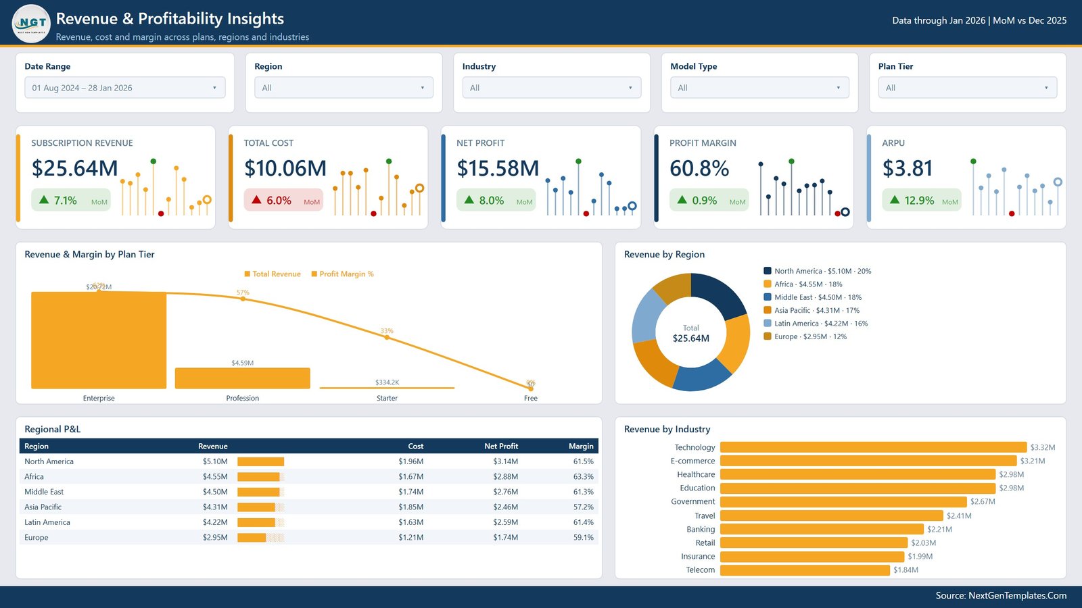Click the green up arrow beside 7.1% MoM
This screenshot has height=608, width=1082.
pos(44,200)
